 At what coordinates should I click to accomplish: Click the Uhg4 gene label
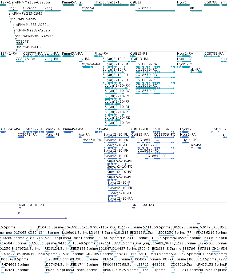coord(13,8)
